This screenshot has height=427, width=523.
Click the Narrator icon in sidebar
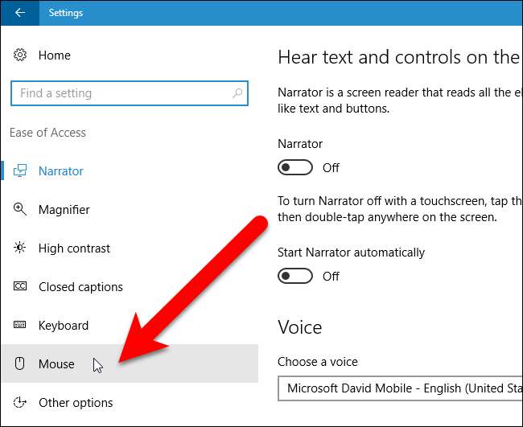click(21, 171)
